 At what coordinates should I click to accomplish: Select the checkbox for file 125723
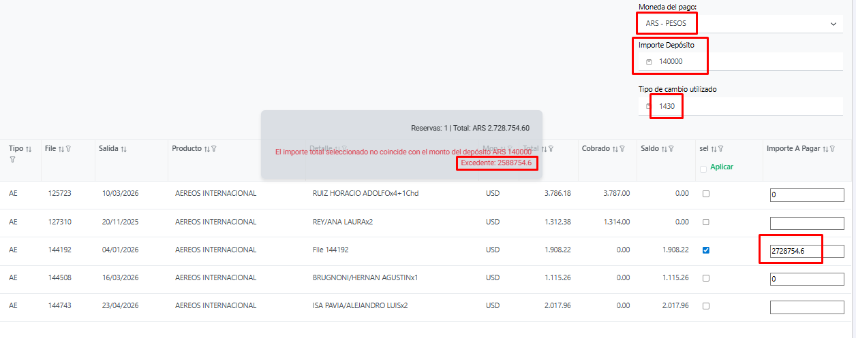[x=705, y=194]
